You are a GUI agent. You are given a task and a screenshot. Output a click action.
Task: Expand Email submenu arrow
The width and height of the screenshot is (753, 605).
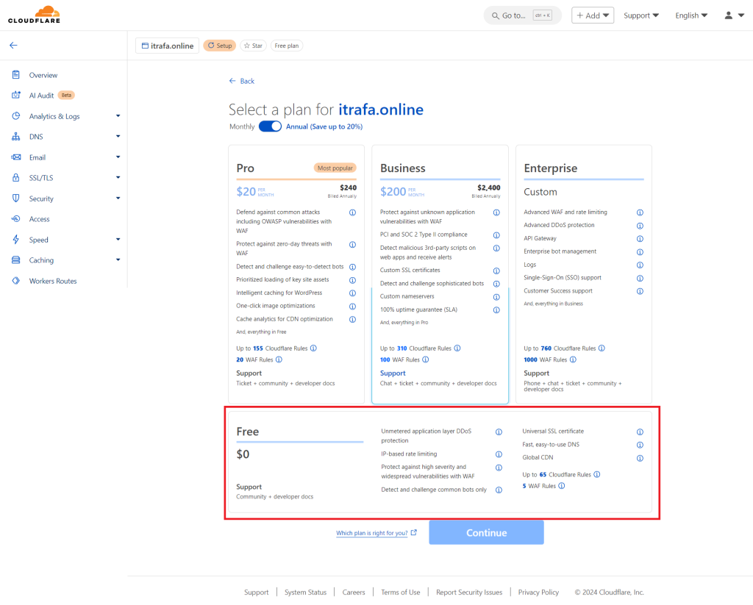[118, 157]
